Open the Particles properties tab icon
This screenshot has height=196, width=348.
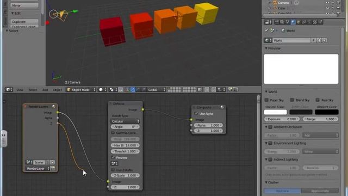click(x=320, y=22)
